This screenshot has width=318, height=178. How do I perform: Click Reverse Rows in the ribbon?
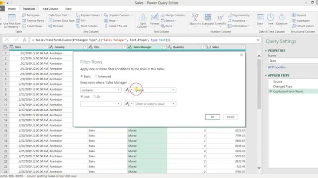33,21
